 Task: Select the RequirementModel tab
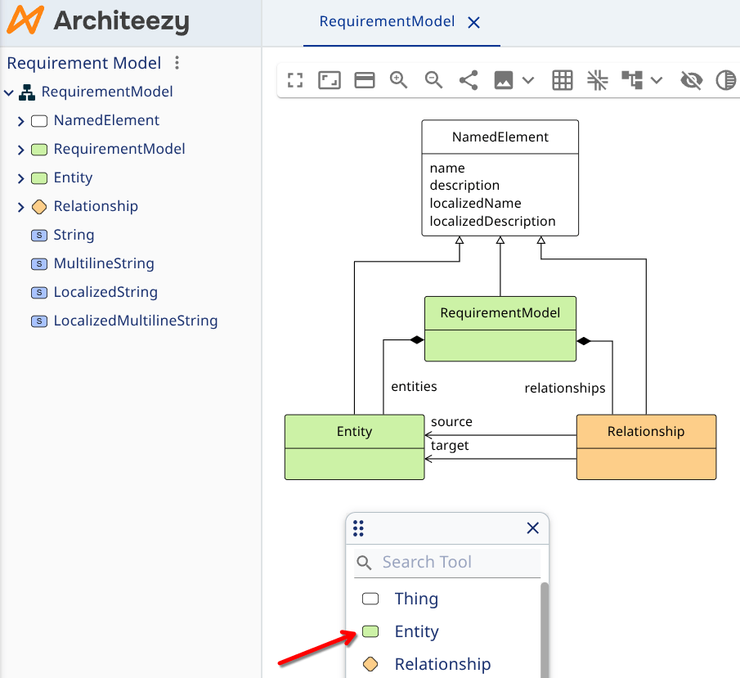click(x=387, y=22)
